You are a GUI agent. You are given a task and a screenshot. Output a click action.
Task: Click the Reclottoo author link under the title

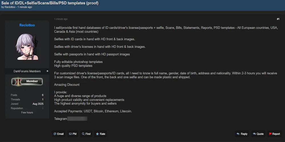11,7
